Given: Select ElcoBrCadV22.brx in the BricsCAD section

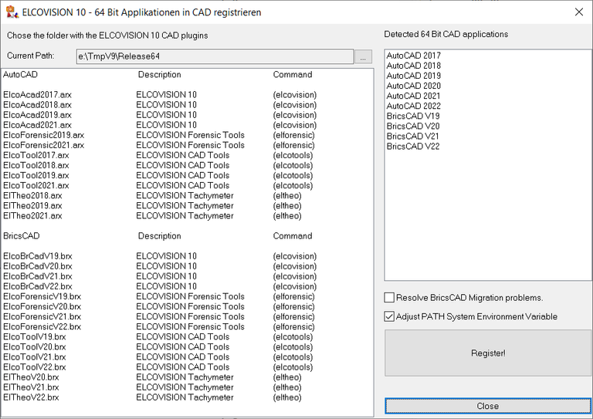Looking at the screenshot, I should pyautogui.click(x=37, y=286).
